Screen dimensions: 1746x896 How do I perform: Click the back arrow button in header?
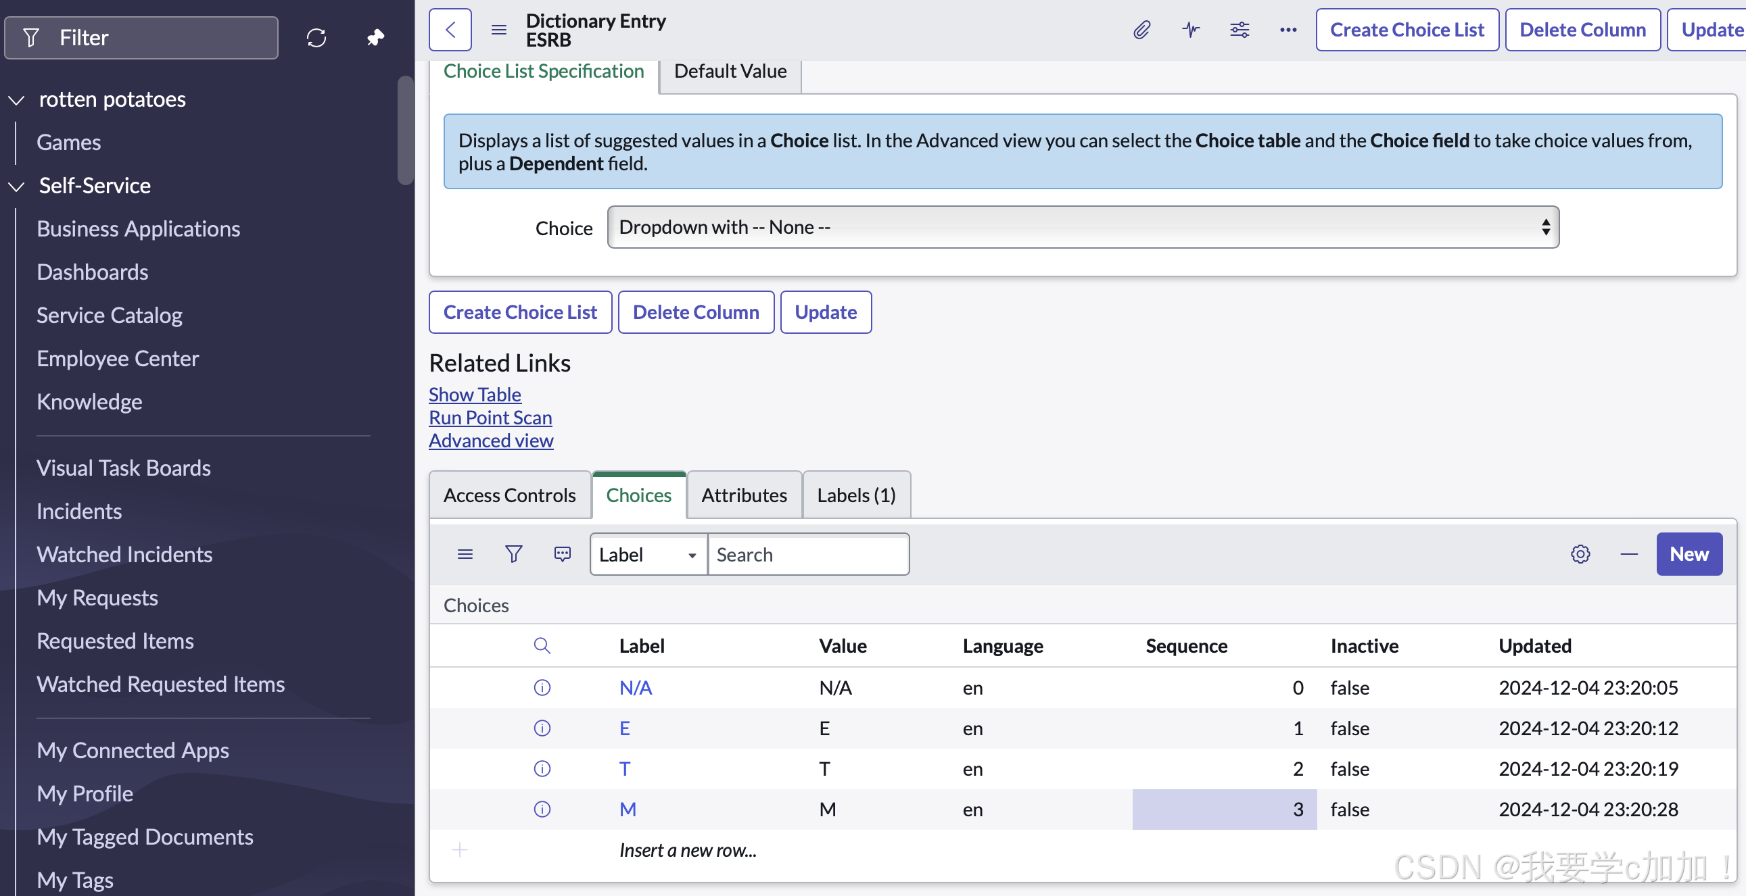point(450,30)
